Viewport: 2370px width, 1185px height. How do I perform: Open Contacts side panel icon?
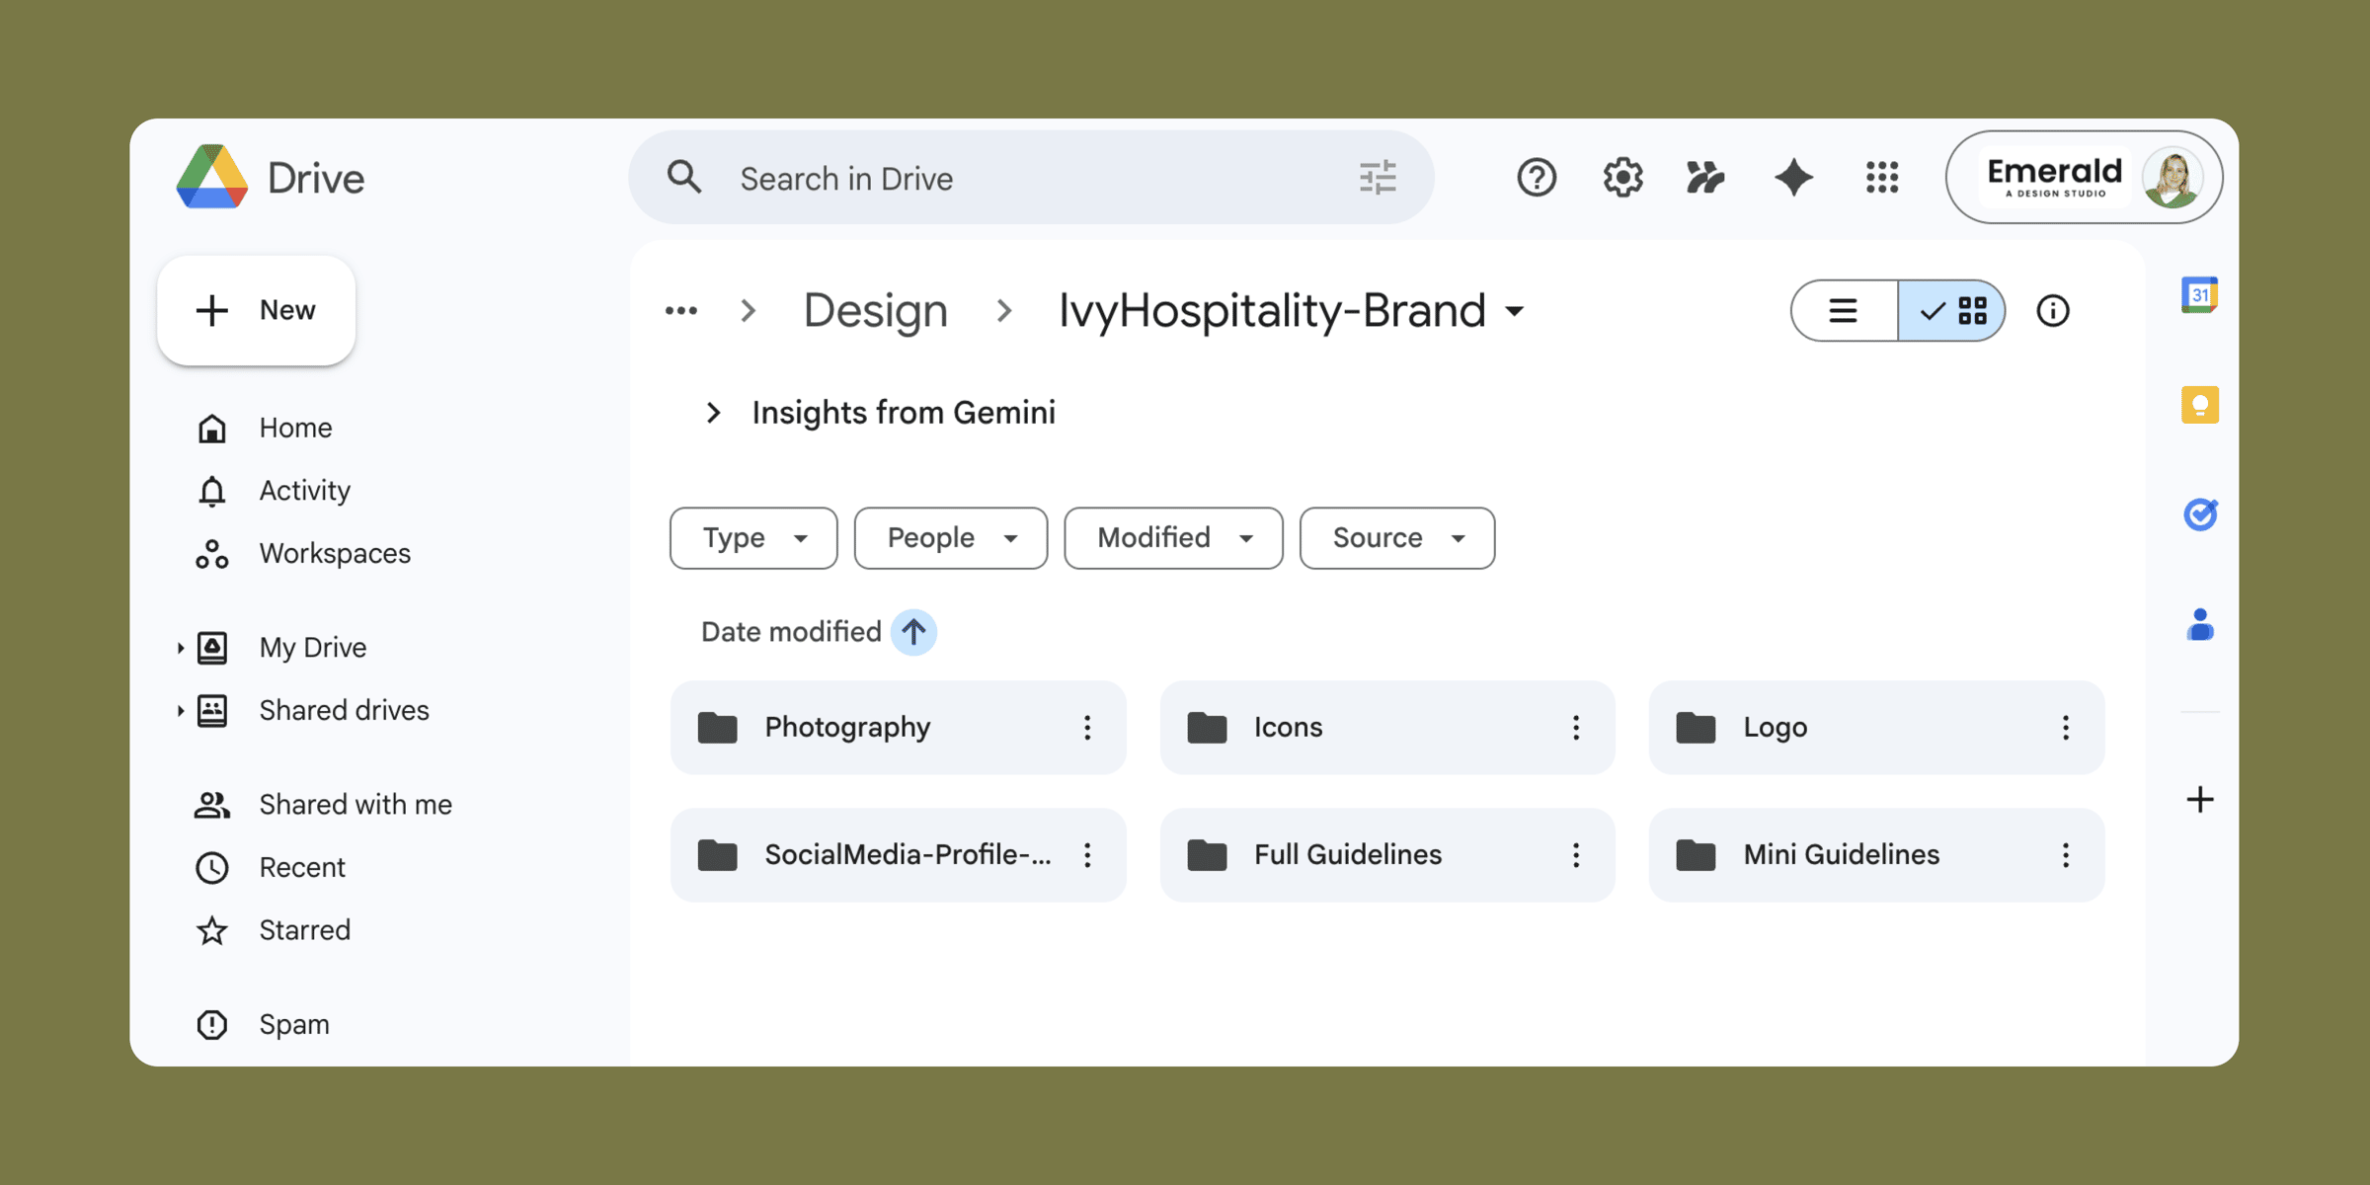click(x=2199, y=625)
